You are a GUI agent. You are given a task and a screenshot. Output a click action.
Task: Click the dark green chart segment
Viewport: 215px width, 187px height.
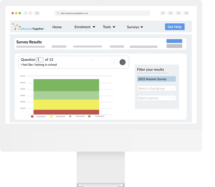point(66,85)
